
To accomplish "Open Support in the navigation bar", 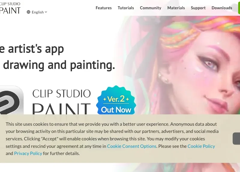I will (x=198, y=8).
